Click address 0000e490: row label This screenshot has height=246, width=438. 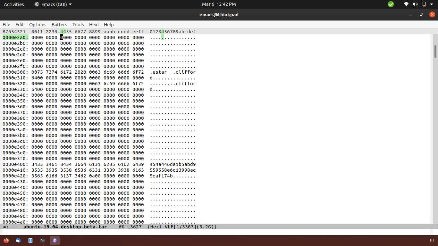point(15,216)
